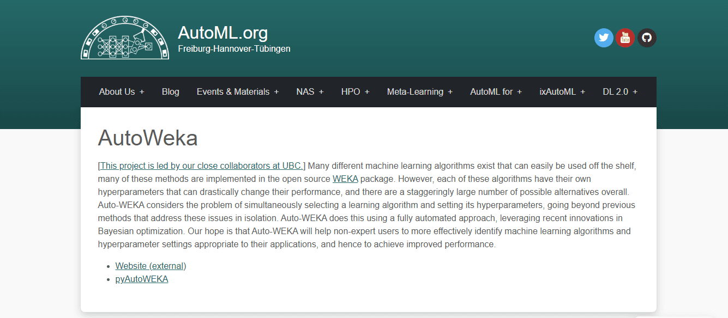Open the pyAutoWEKA link
The width and height of the screenshot is (728, 318).
coord(142,279)
